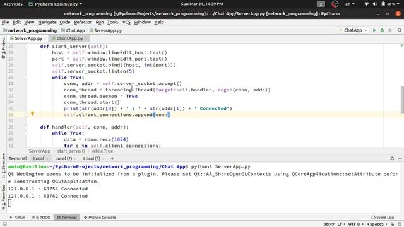This screenshot has height=227, width=404.
Task: Switch to the Local (2) terminal tab
Action: (64, 158)
